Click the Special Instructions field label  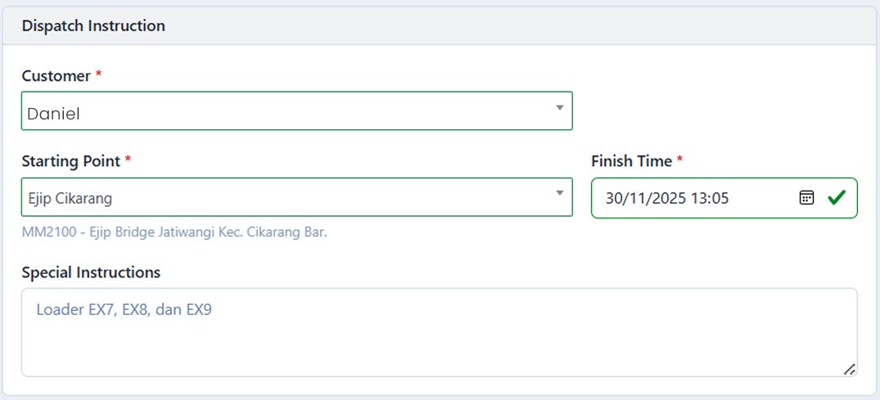[x=91, y=272]
